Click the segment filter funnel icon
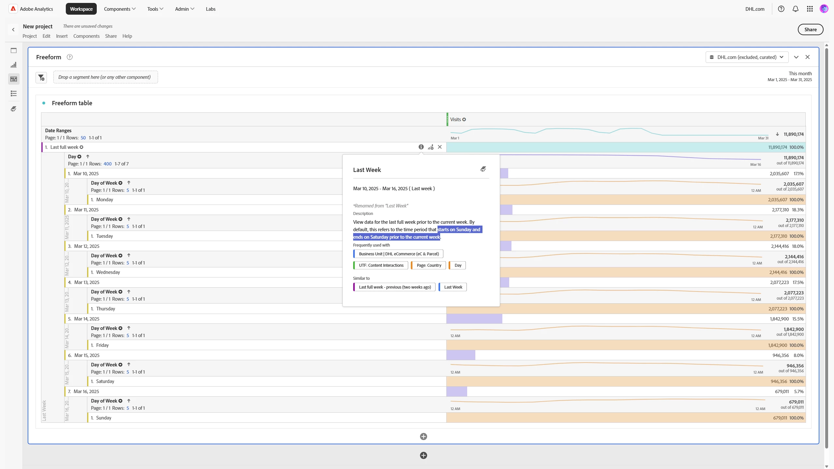Image resolution: width=834 pixels, height=469 pixels. (41, 78)
